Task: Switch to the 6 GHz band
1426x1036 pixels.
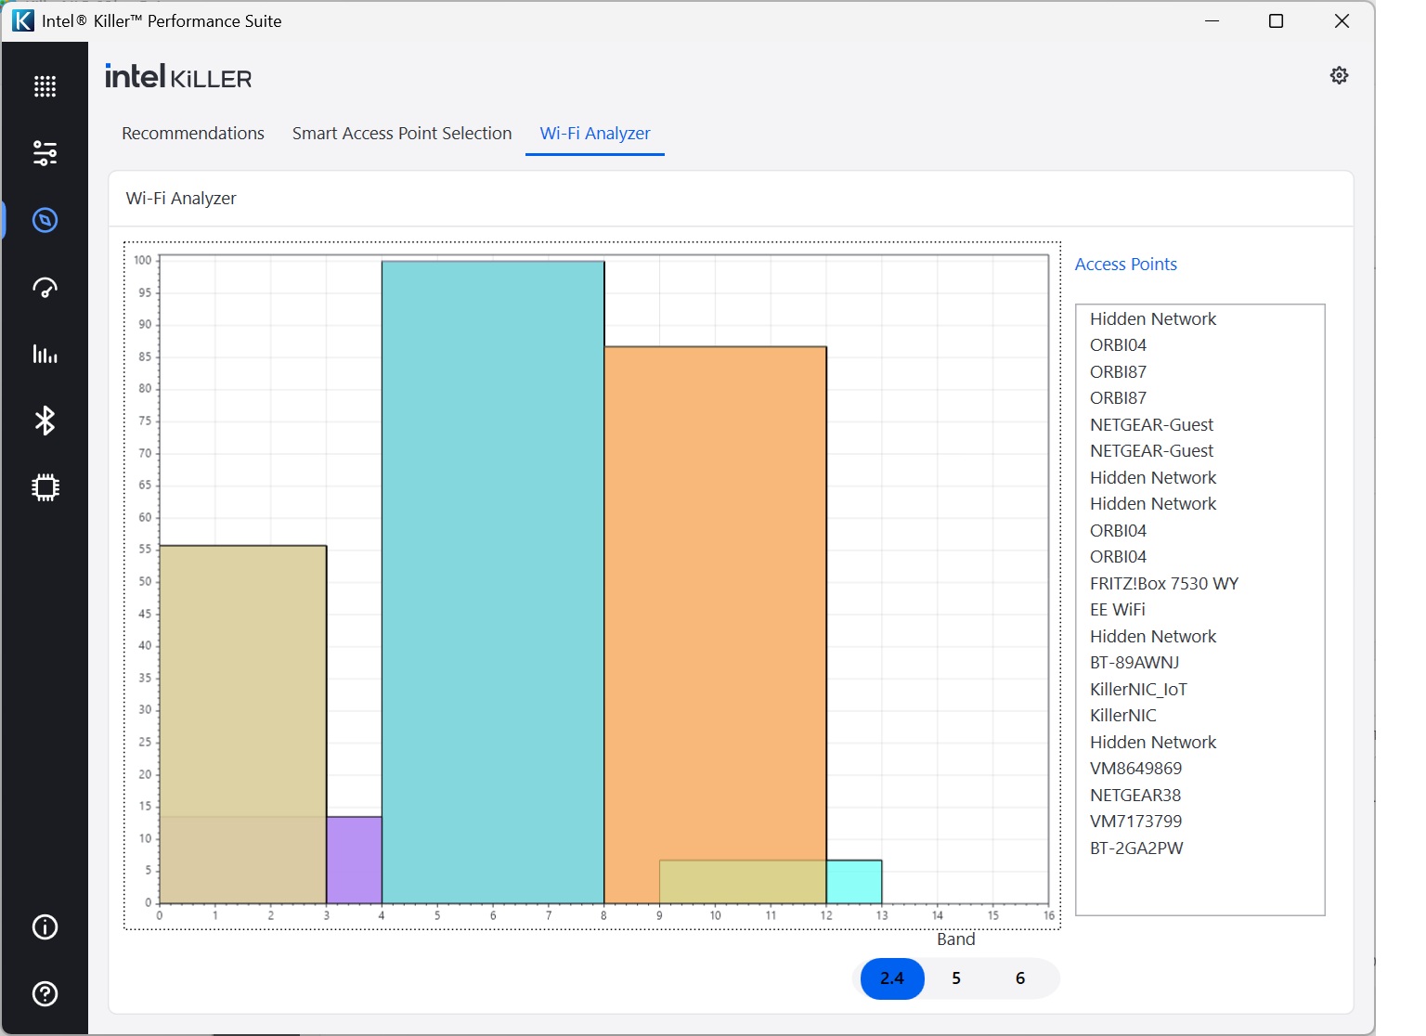Action: pos(1020,978)
